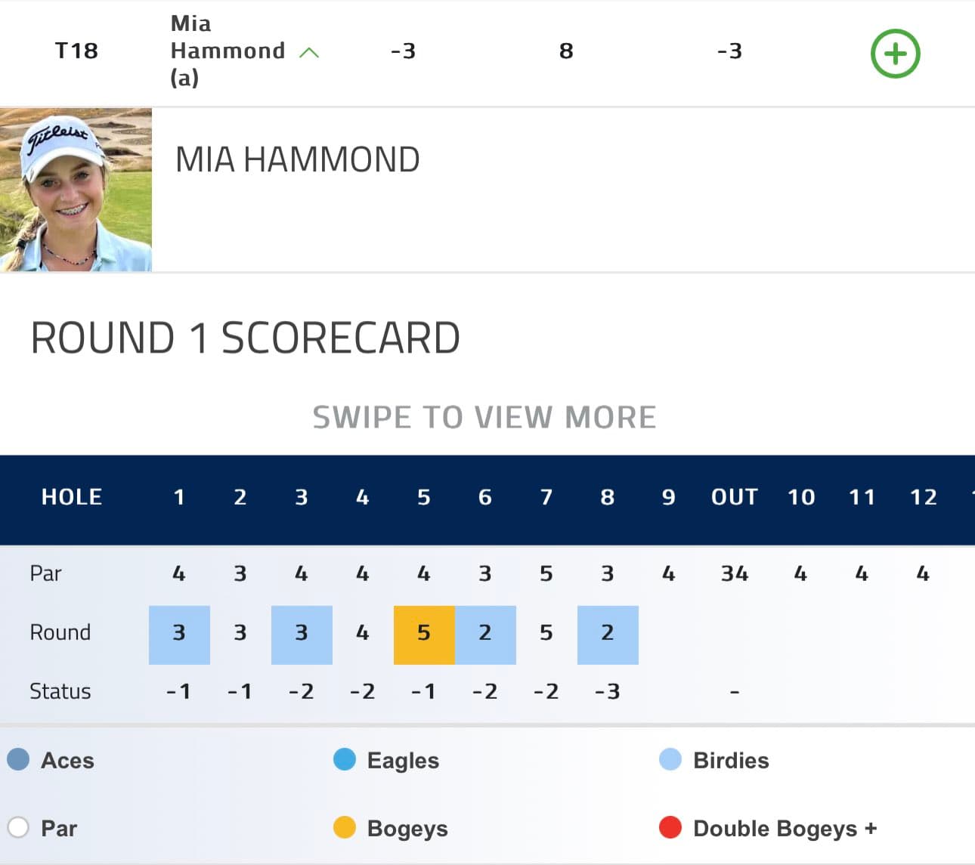This screenshot has height=865, width=975.
Task: Select the birdie score on hole 1
Action: pos(179,635)
